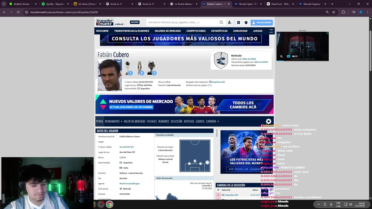The height and width of the screenshot is (209, 372).
Task: Open the Descubre menu
Action: pyautogui.click(x=102, y=31)
